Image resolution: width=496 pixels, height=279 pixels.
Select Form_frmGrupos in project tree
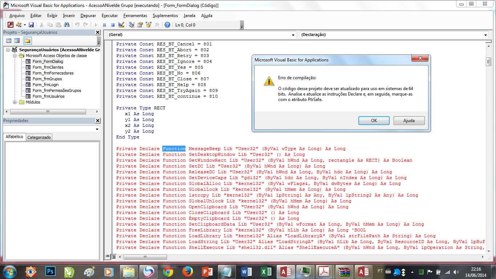[x=47, y=79]
